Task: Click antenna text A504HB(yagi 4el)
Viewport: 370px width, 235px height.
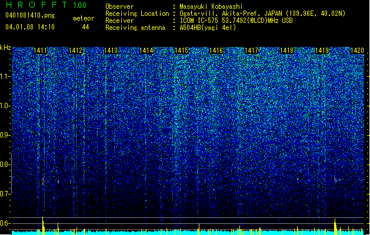Action: pos(208,28)
